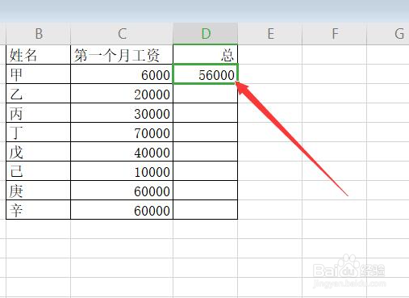409x298 pixels.
Task: Select column C header
Action: 122,34
